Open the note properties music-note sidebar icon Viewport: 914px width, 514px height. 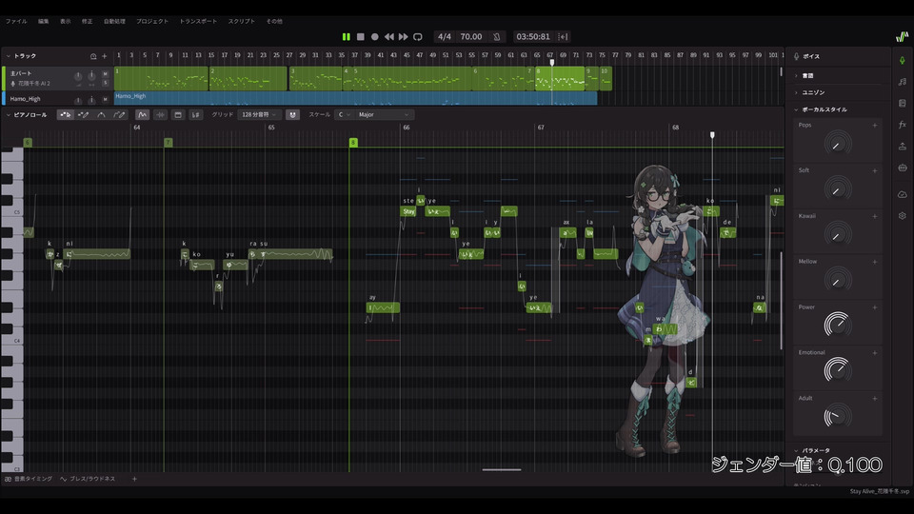pyautogui.click(x=902, y=82)
